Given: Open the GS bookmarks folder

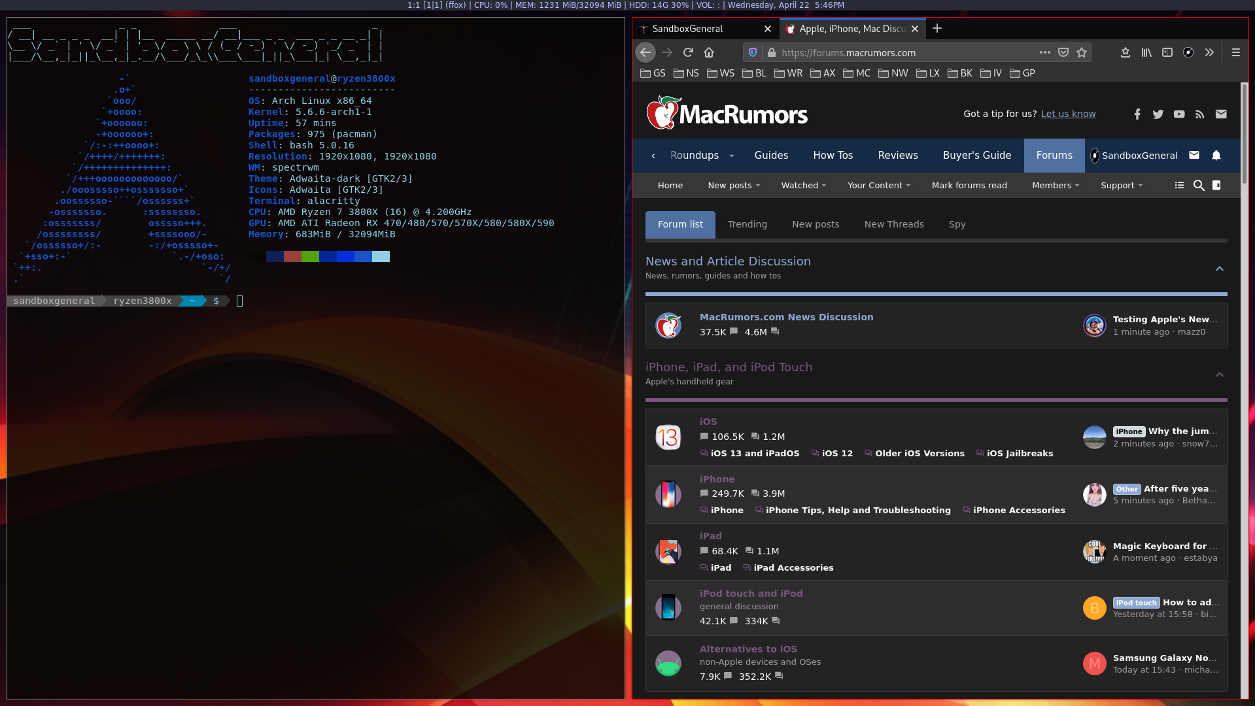Looking at the screenshot, I should click(653, 73).
